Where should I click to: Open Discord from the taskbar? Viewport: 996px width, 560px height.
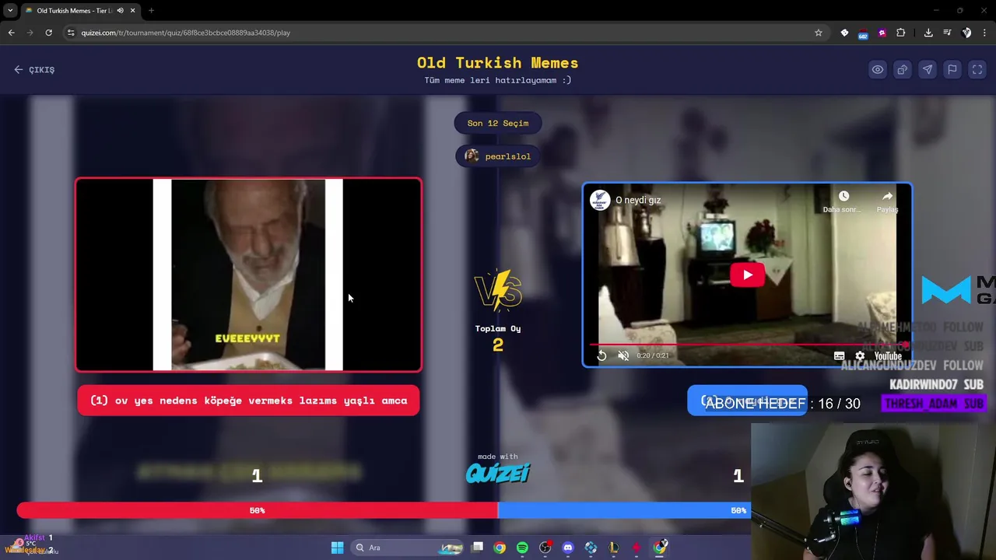click(x=568, y=548)
